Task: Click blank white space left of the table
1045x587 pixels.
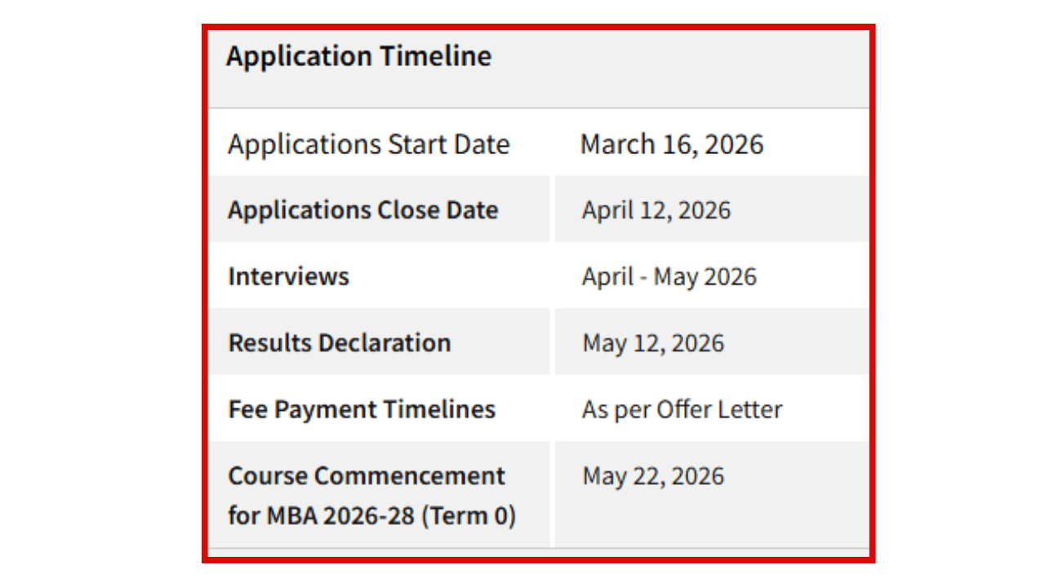Action: point(98,293)
